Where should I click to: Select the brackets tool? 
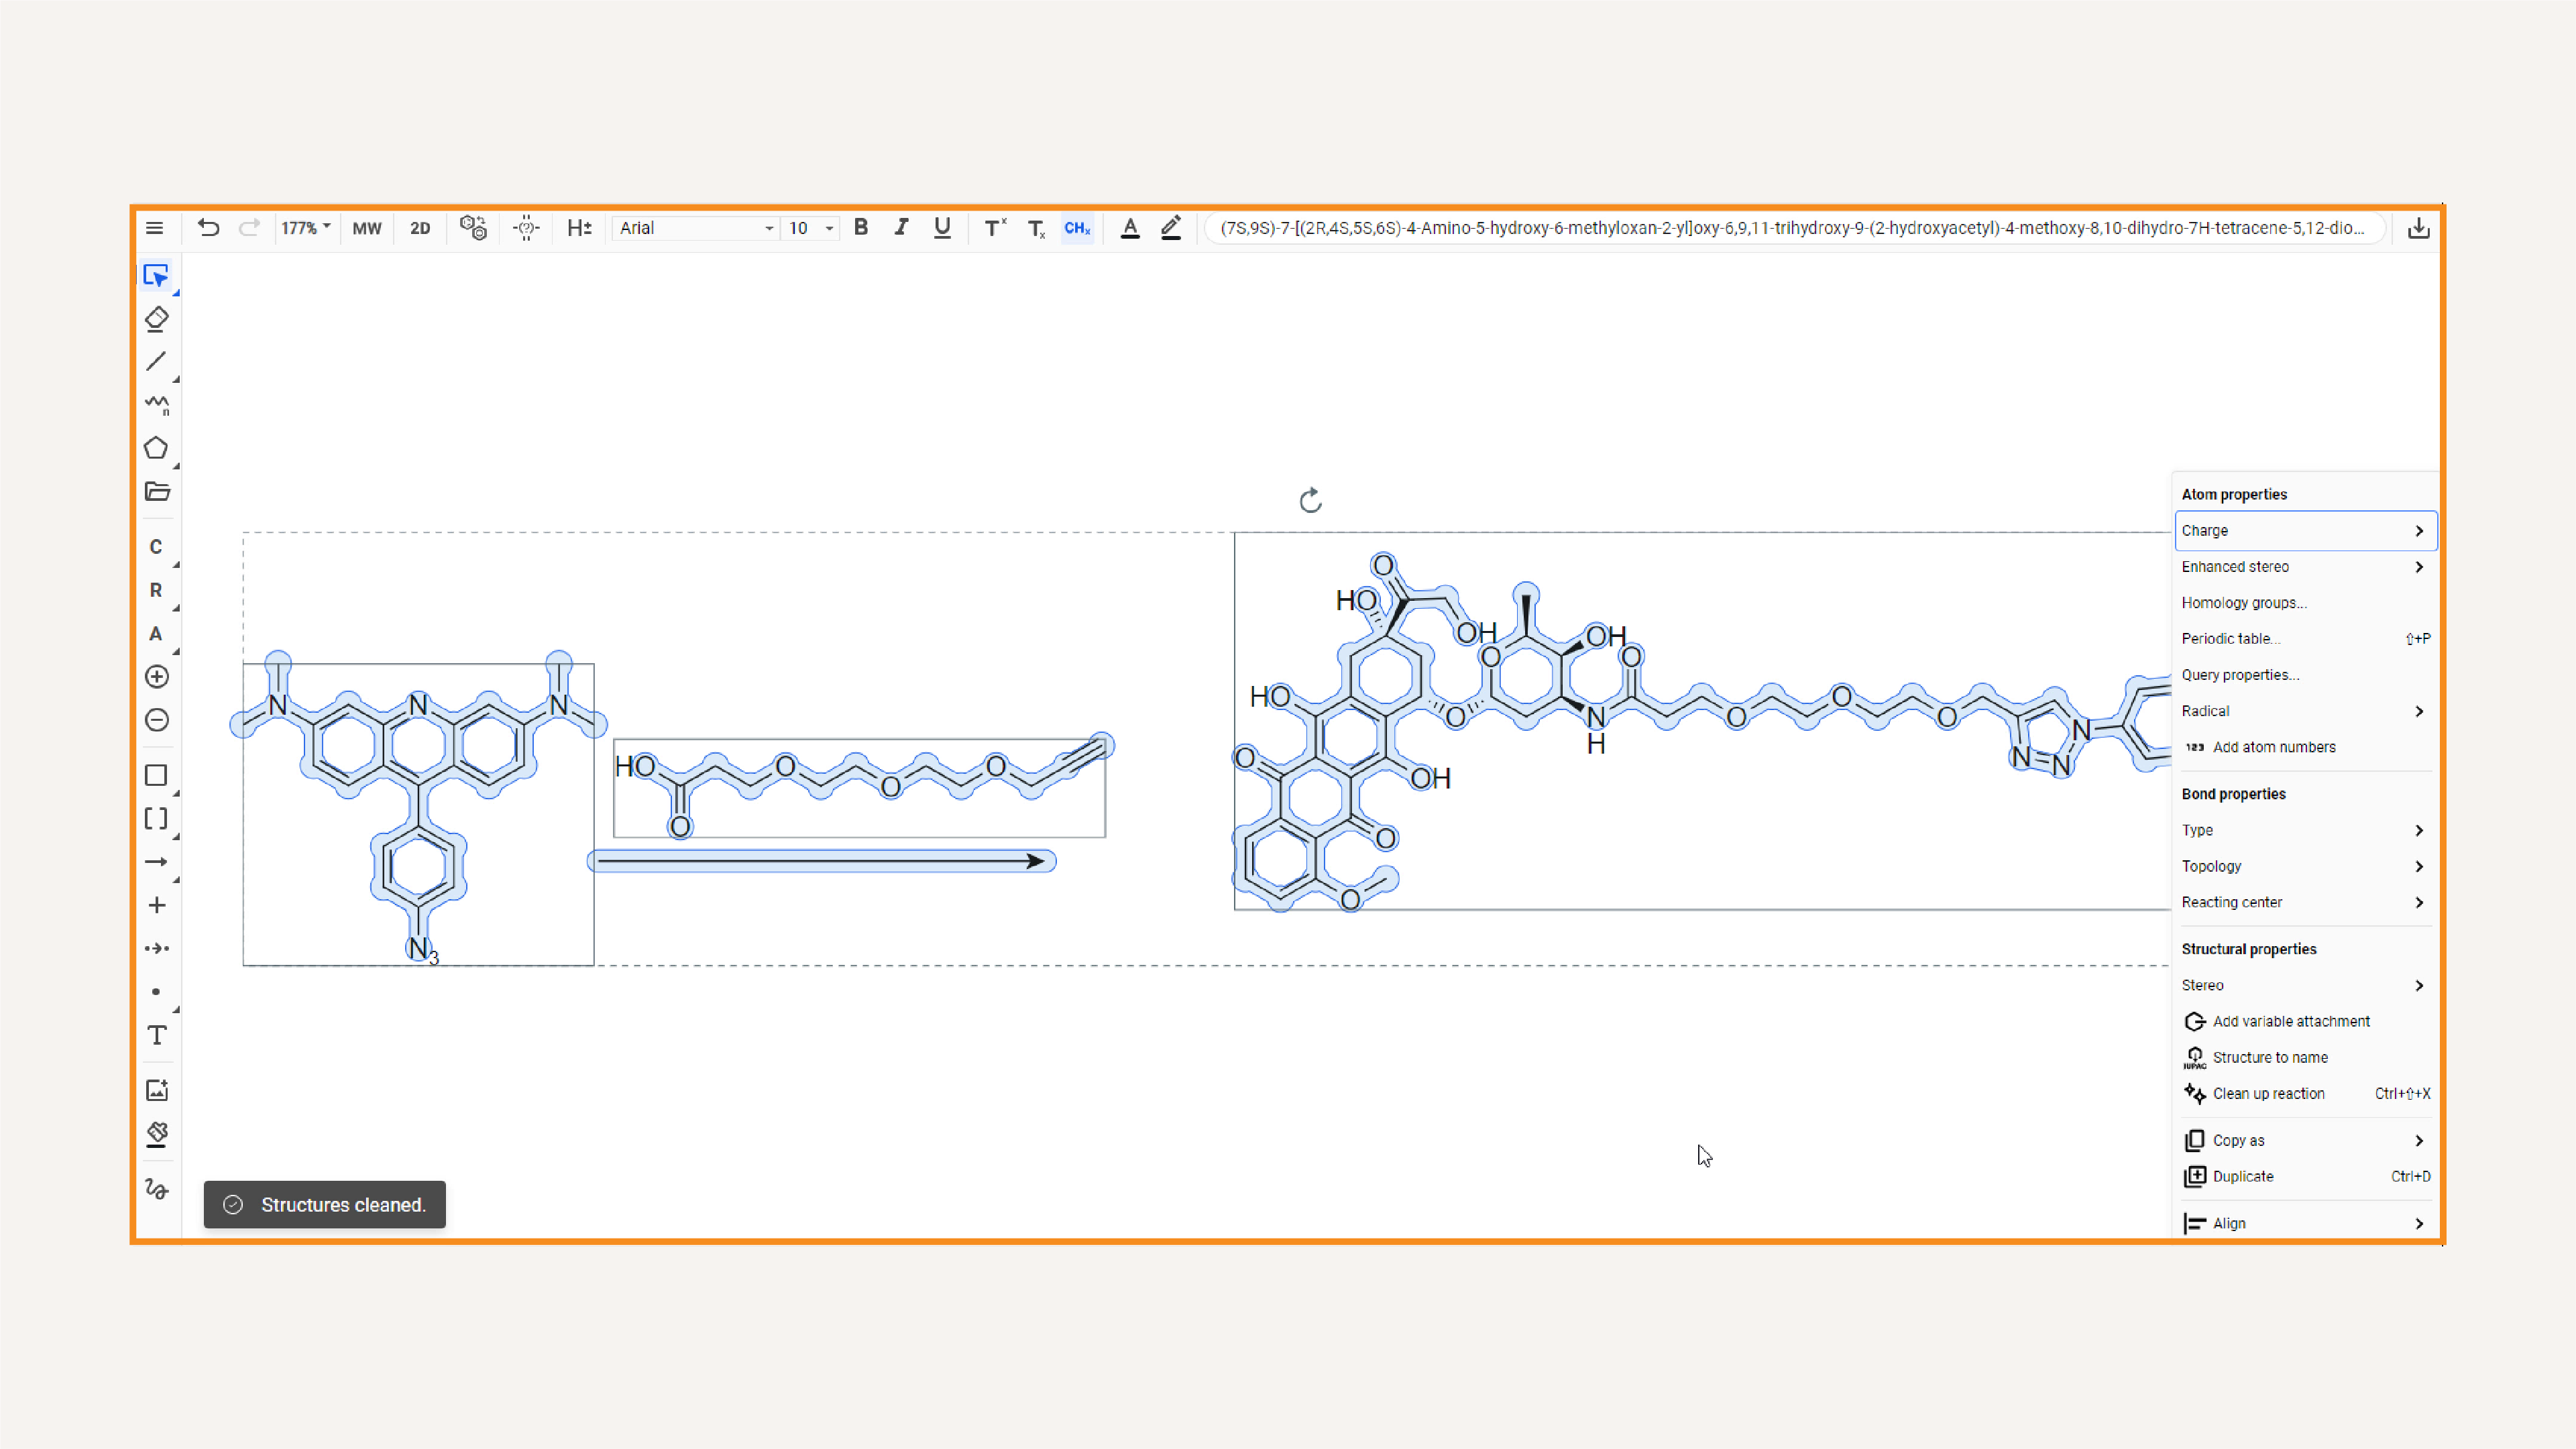pos(156,819)
